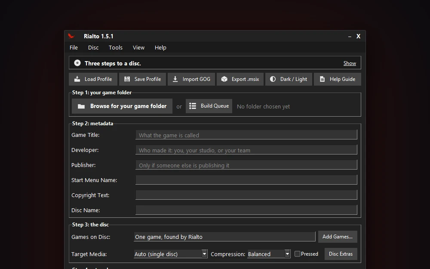
Task: Click the Start Menu Name field
Action: click(x=246, y=180)
